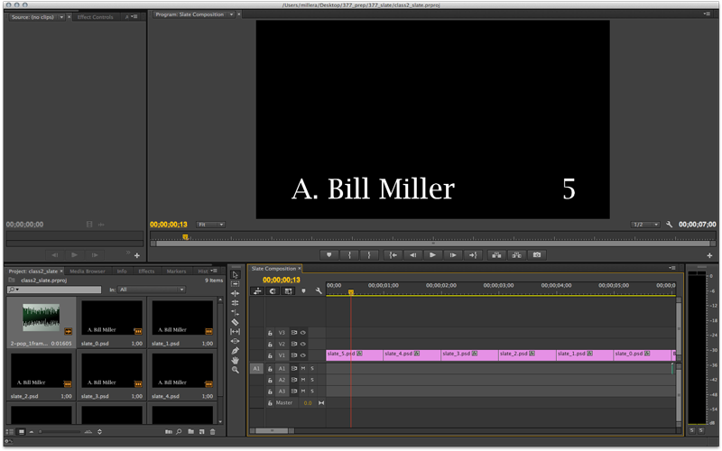Select the Selection arrow tool

pyautogui.click(x=236, y=275)
